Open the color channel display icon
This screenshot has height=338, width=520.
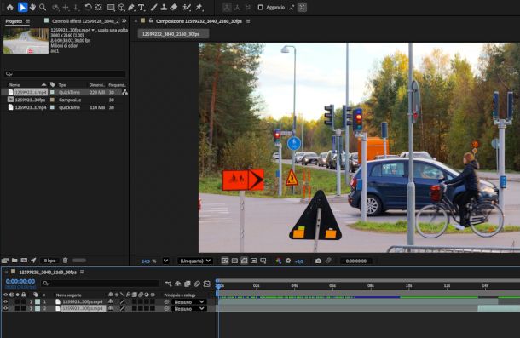278,261
